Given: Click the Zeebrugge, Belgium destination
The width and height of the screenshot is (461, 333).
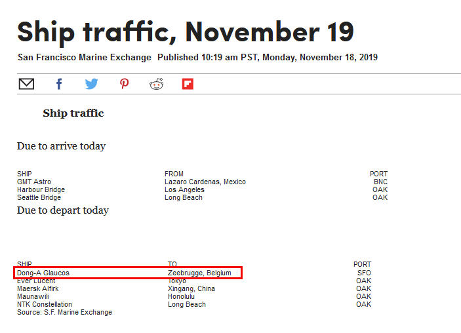Looking at the screenshot, I should click(x=199, y=273).
